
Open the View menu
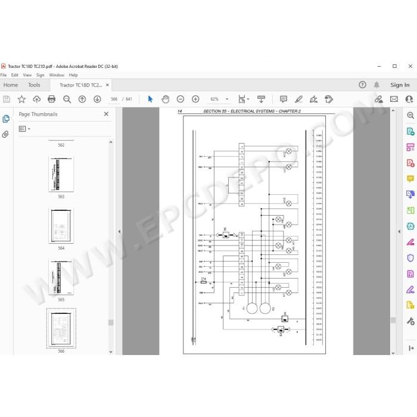pos(27,75)
